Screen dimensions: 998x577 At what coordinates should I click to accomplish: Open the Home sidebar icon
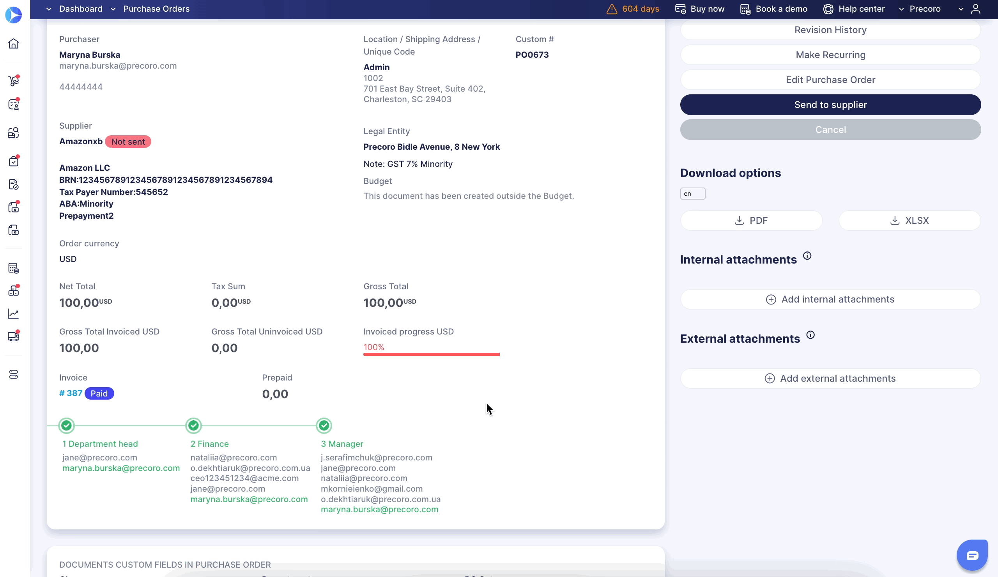pos(14,43)
